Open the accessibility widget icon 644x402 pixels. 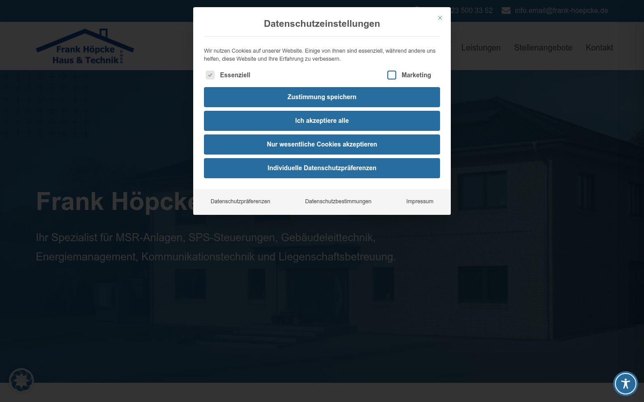625,383
